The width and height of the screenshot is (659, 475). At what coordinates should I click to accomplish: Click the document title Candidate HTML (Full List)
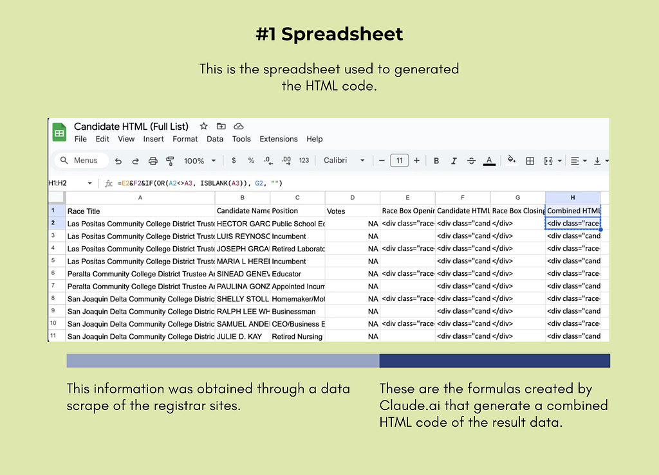tap(131, 127)
